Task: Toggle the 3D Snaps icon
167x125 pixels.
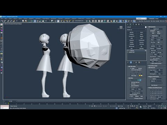Action: [61, 21]
